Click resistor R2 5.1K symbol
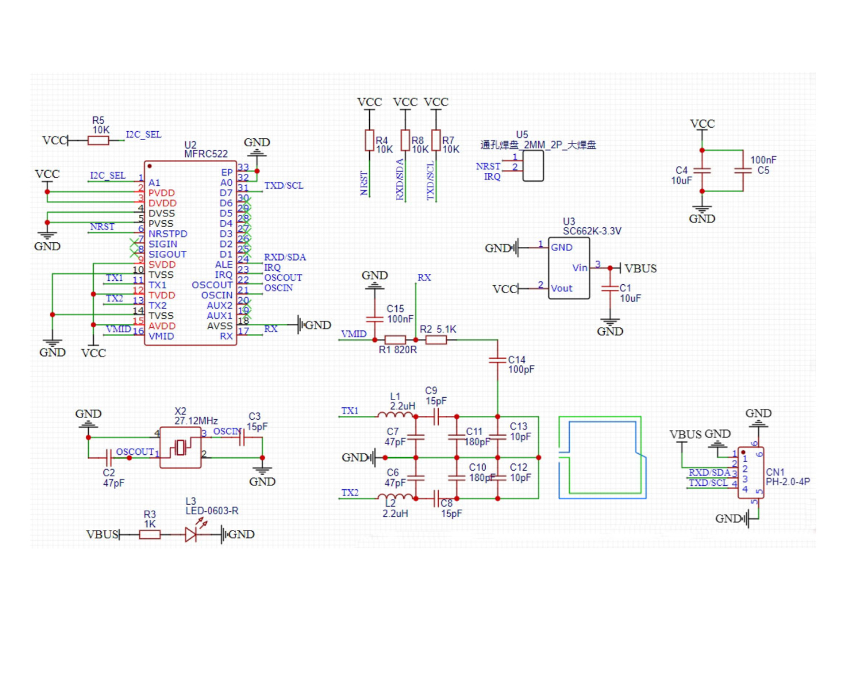This screenshot has height=678, width=847. [436, 340]
